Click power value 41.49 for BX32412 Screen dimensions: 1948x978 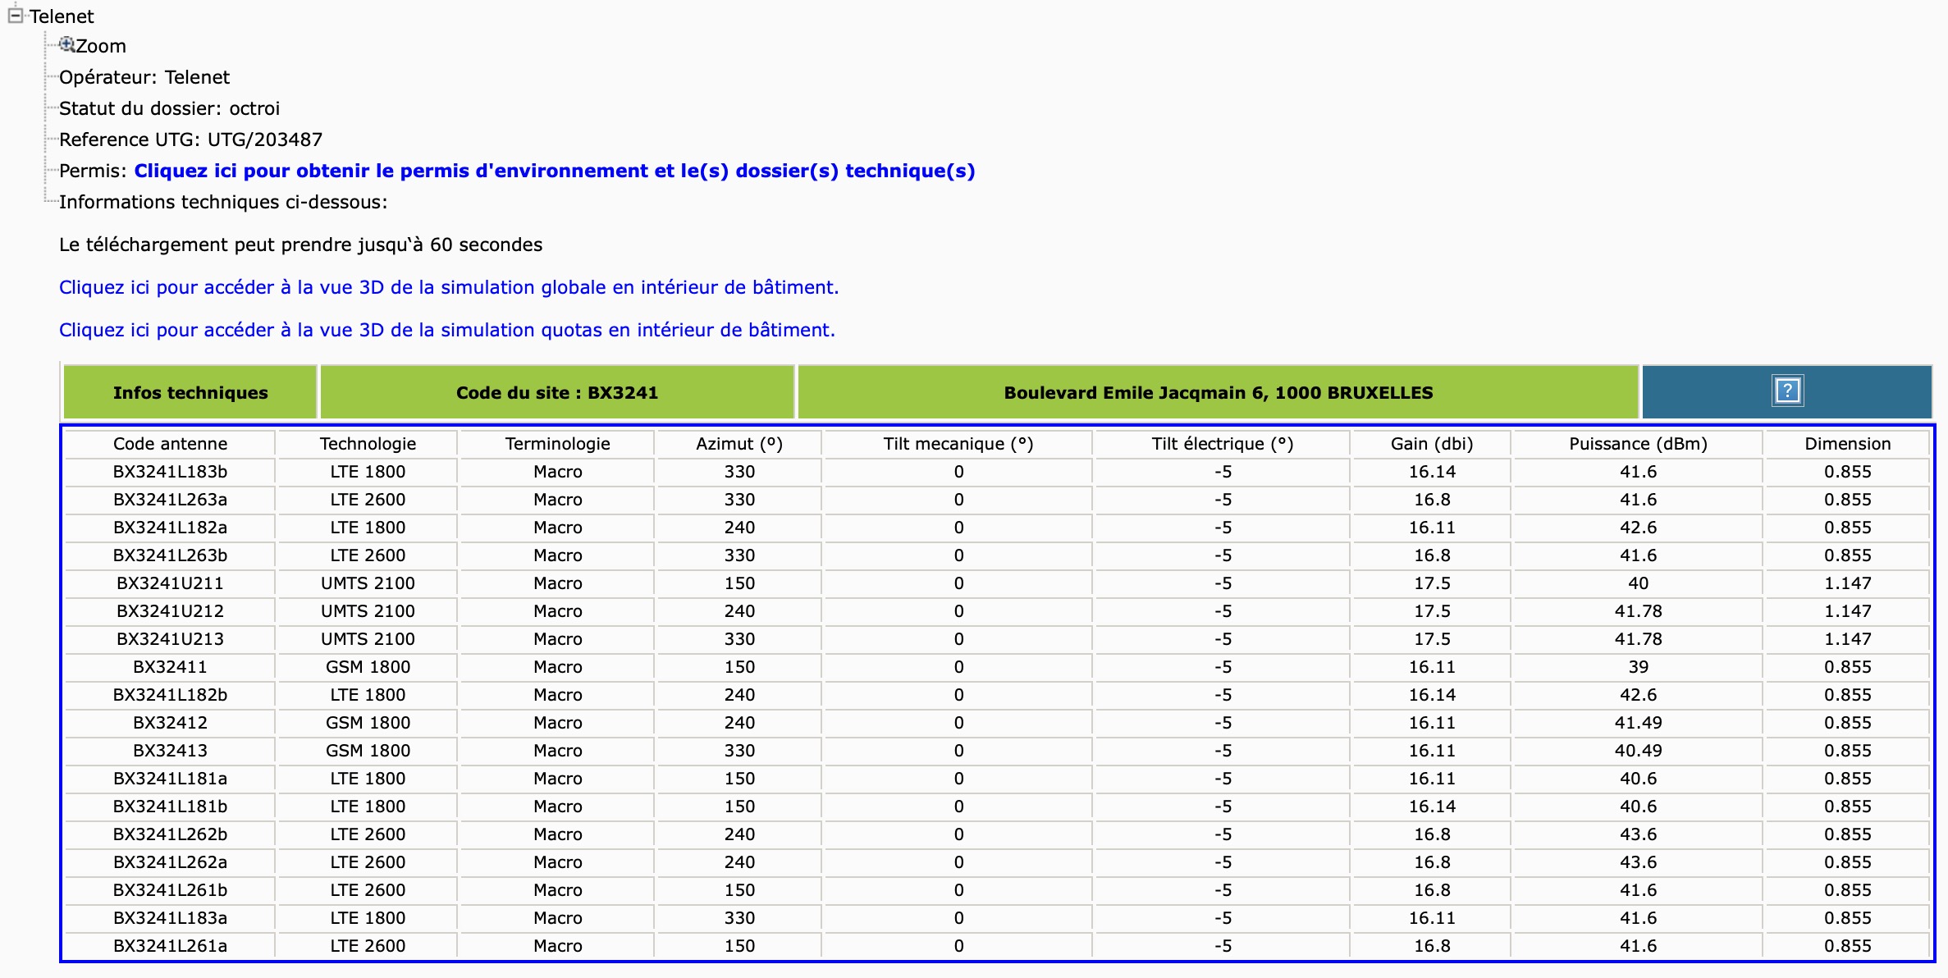point(1638,723)
